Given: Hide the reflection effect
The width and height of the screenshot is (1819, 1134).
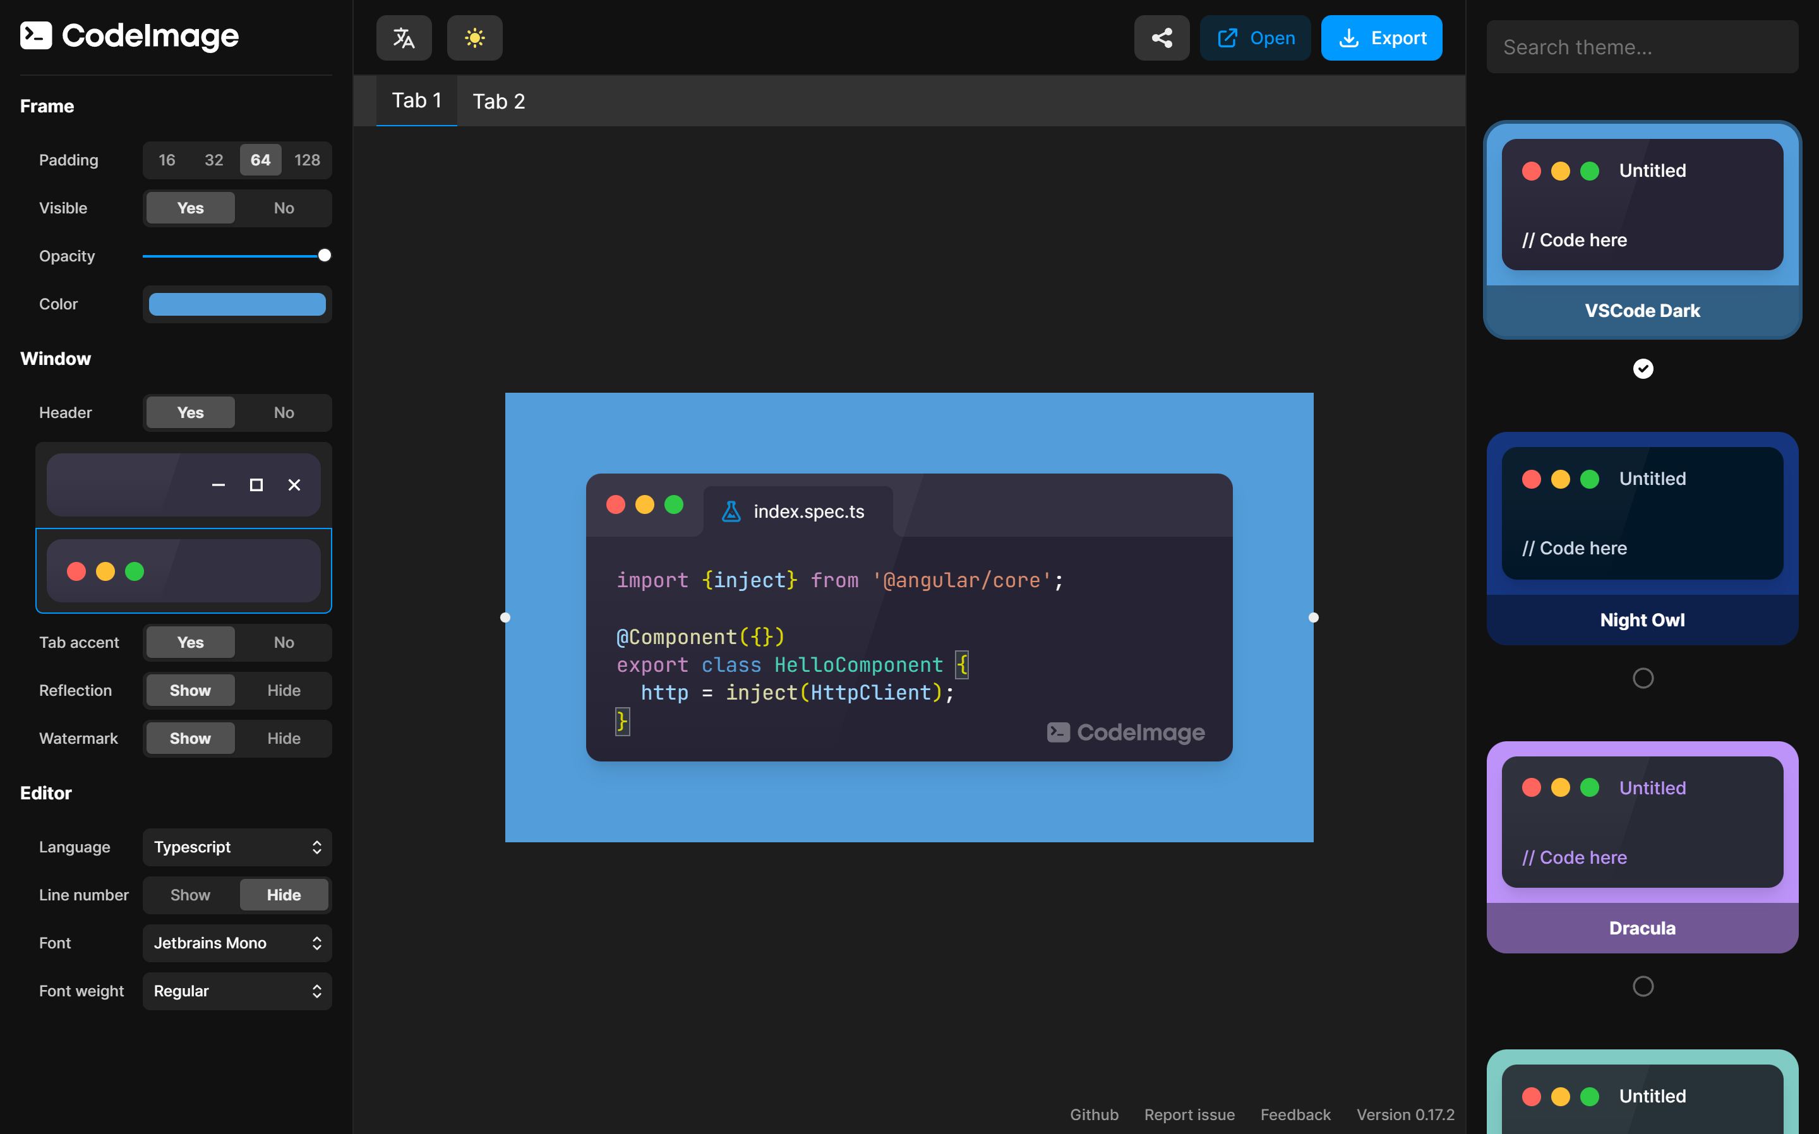Looking at the screenshot, I should pos(283,690).
